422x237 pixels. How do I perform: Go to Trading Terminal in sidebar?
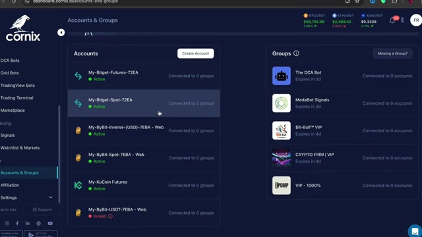16,98
